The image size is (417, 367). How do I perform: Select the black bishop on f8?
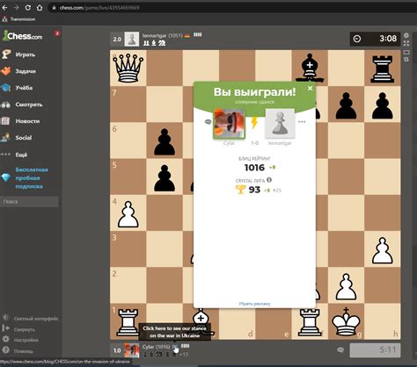(x=310, y=68)
